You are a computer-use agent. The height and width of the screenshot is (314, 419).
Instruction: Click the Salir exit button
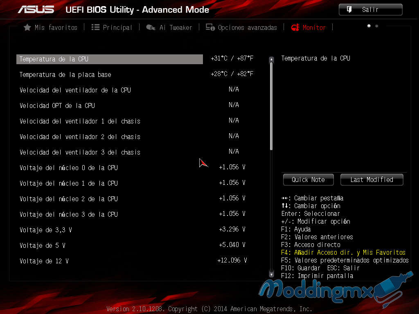point(371,10)
